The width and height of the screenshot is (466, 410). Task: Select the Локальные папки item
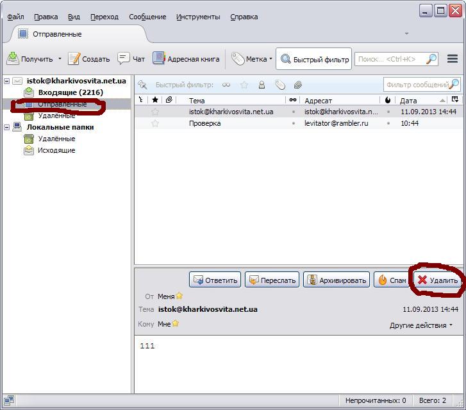pos(60,127)
